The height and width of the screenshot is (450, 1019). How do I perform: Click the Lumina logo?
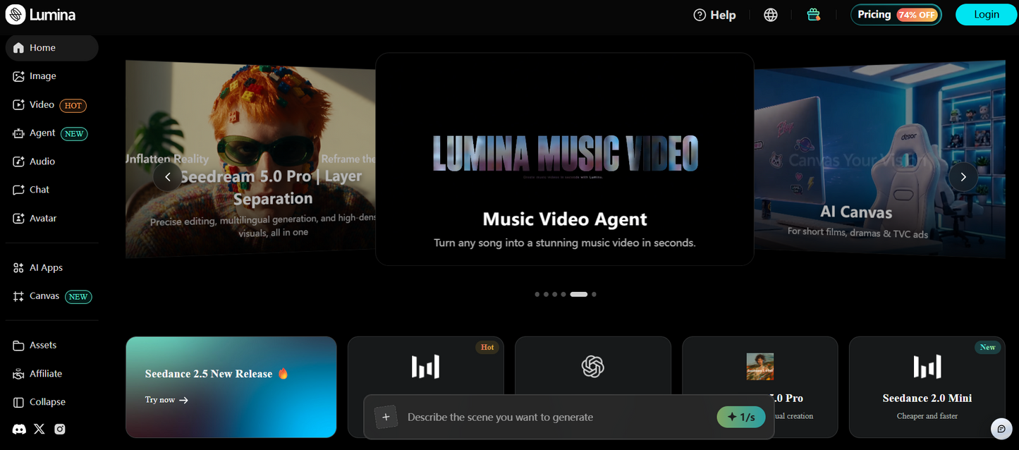click(x=40, y=14)
